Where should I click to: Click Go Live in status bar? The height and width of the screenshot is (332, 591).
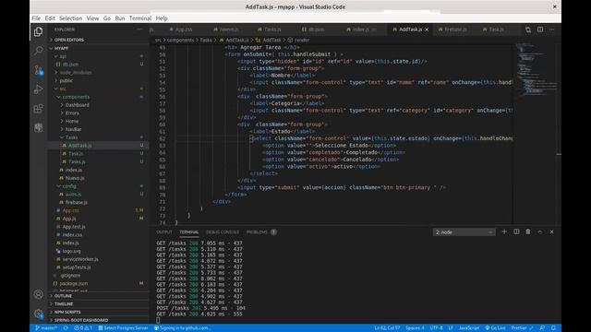click(495, 328)
